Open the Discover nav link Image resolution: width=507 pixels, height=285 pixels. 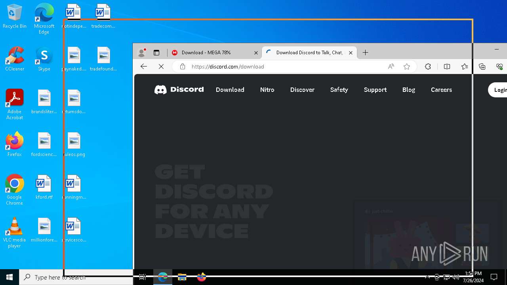point(302,90)
